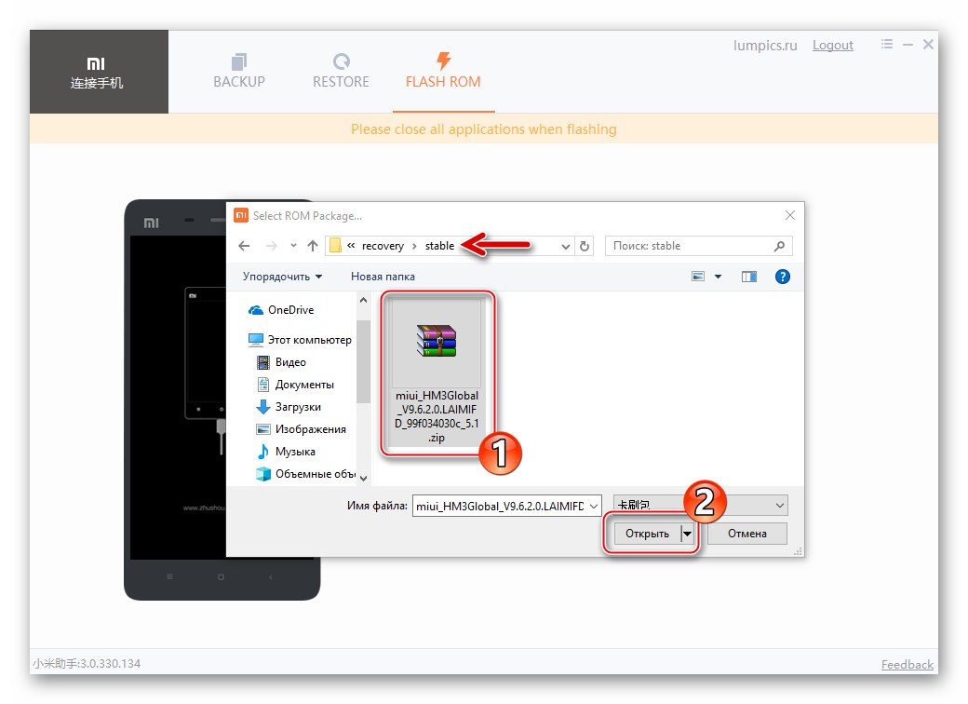Change the file view mode icon

pos(698,277)
